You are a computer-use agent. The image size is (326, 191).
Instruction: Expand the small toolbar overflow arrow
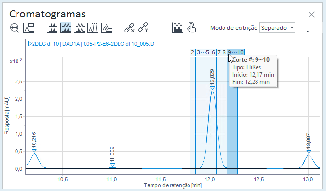308,31
